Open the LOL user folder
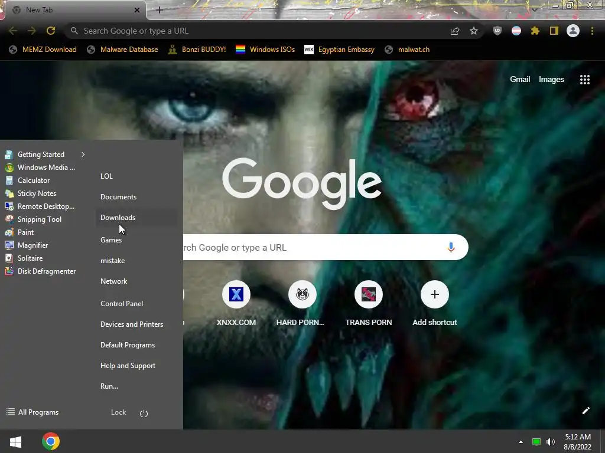 point(106,176)
